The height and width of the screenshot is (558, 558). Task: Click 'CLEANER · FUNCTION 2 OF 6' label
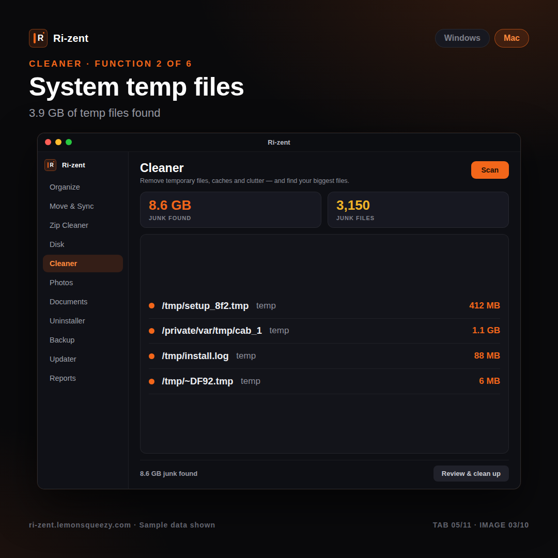pyautogui.click(x=111, y=64)
